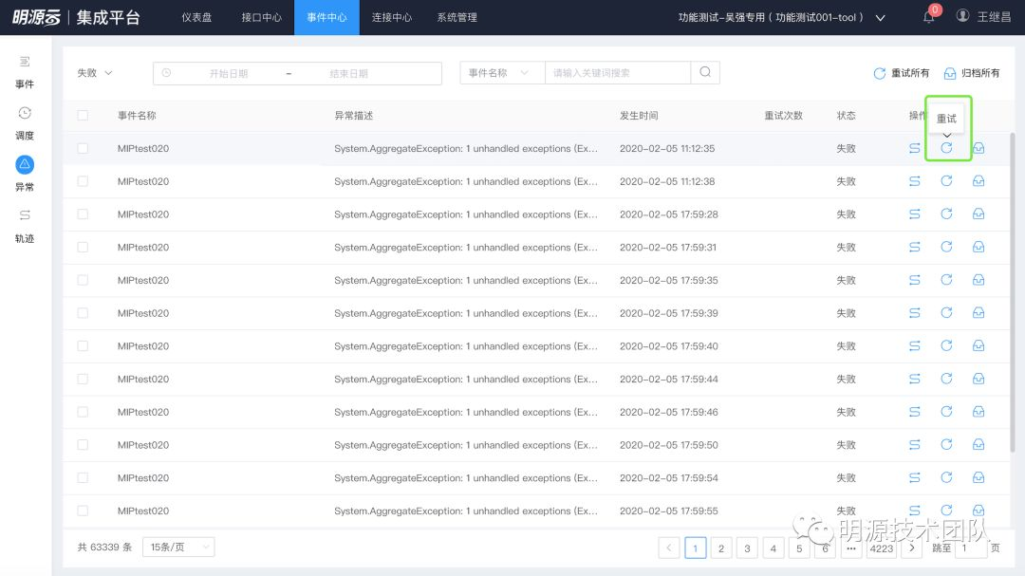Go to page 2
Screen dimensions: 1025x576
coord(721,548)
